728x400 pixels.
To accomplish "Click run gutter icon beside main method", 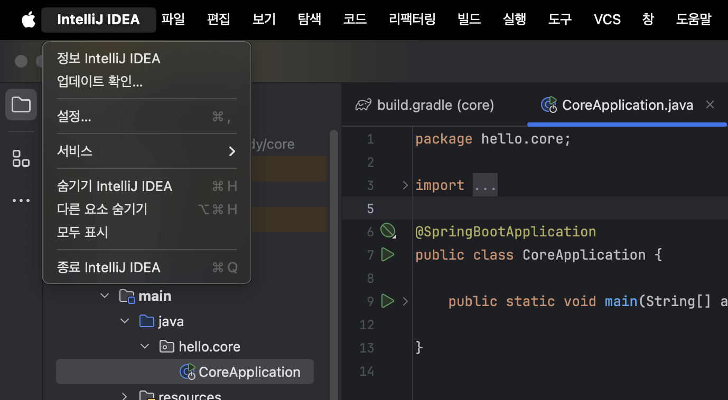I will pyautogui.click(x=388, y=301).
